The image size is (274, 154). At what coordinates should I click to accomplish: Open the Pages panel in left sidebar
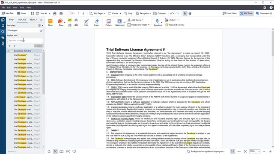[x=3, y=20]
